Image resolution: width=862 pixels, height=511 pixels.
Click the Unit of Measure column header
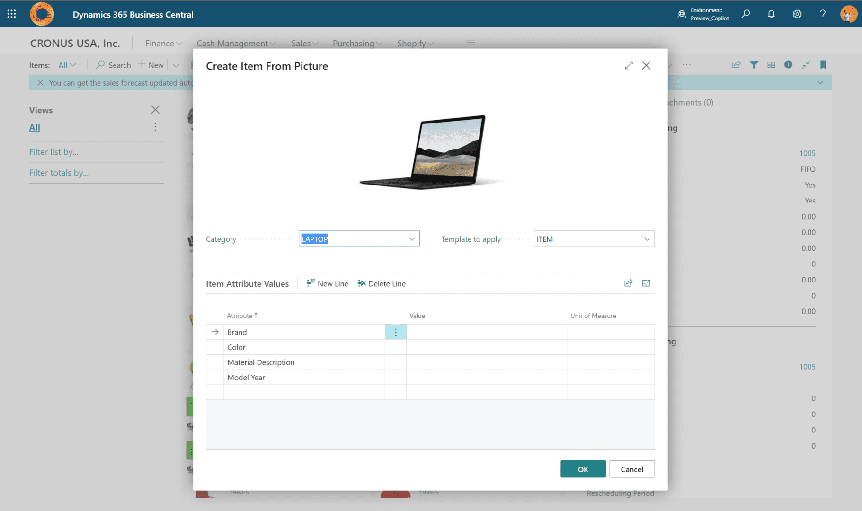point(593,316)
